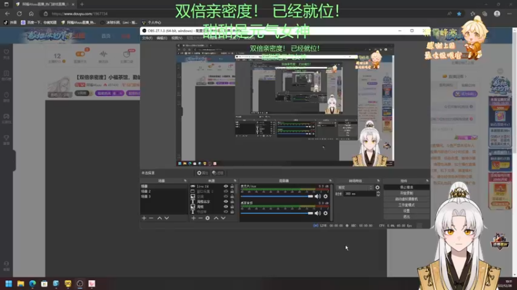Move scene up with the arrow icon

(160, 218)
